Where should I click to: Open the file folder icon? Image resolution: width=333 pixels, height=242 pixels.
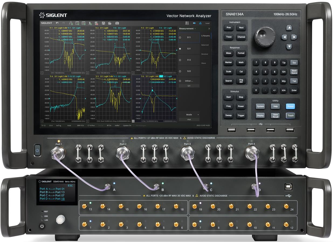[110, 23]
